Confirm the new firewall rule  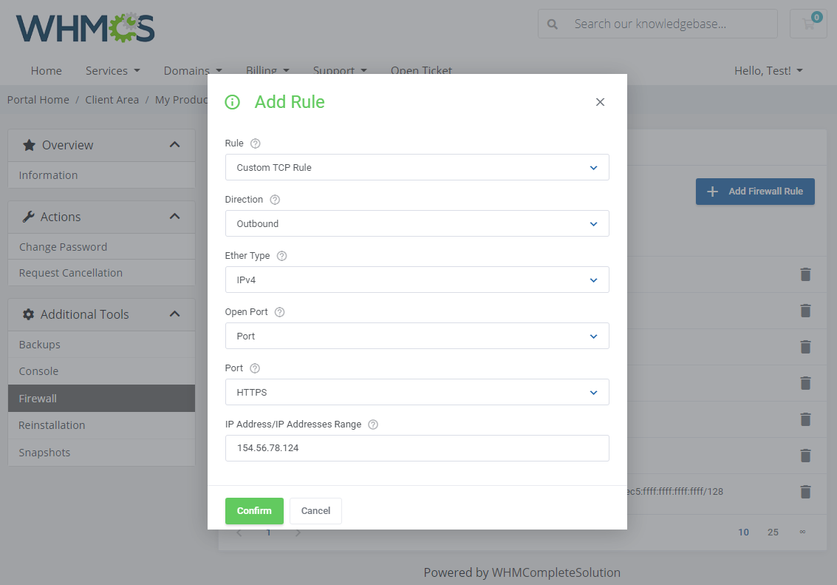click(254, 510)
